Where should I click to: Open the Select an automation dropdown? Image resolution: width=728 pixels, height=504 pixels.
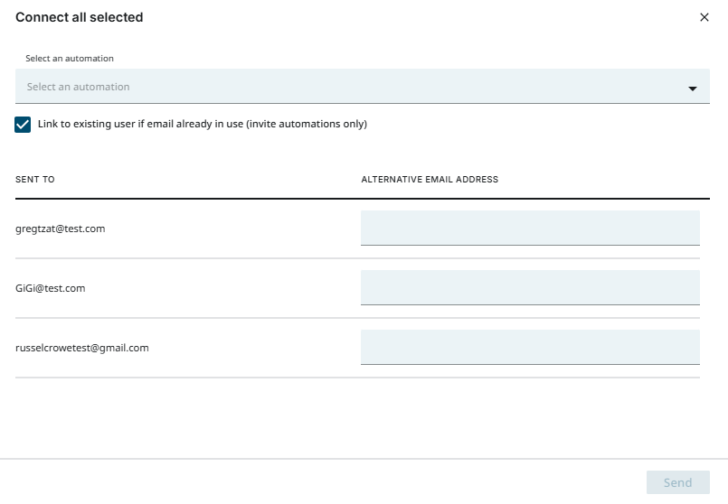[362, 87]
